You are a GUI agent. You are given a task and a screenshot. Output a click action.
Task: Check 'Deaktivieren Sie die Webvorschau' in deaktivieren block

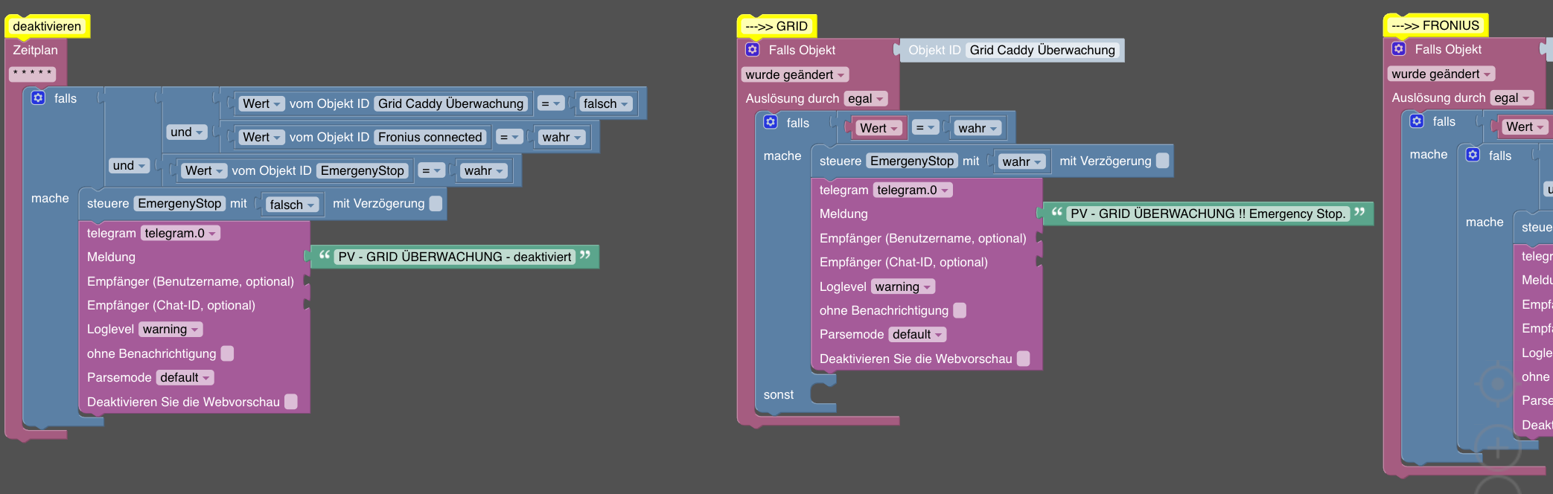coord(291,402)
